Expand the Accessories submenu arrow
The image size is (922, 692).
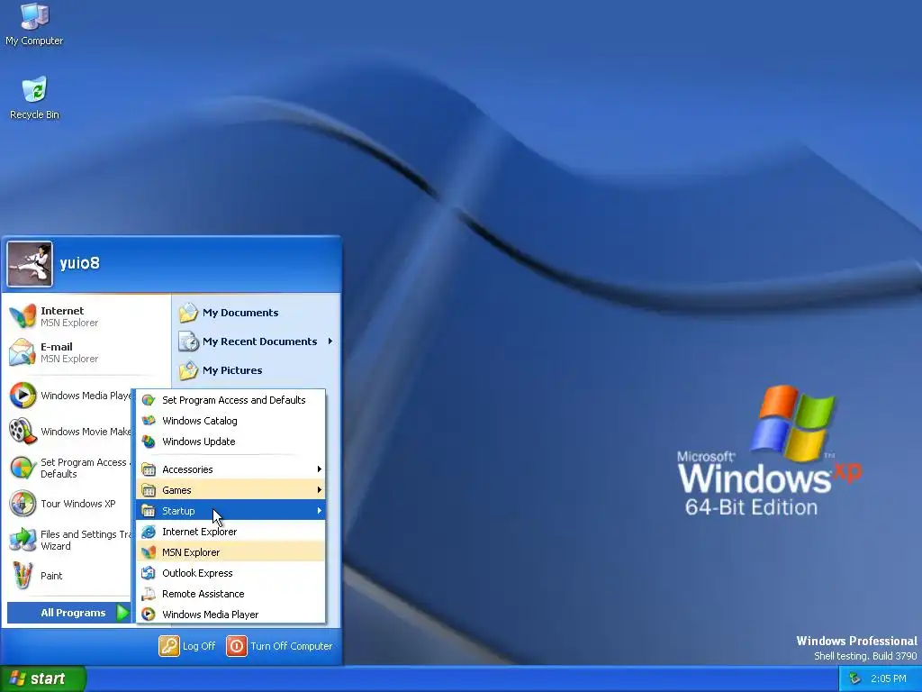(x=320, y=469)
